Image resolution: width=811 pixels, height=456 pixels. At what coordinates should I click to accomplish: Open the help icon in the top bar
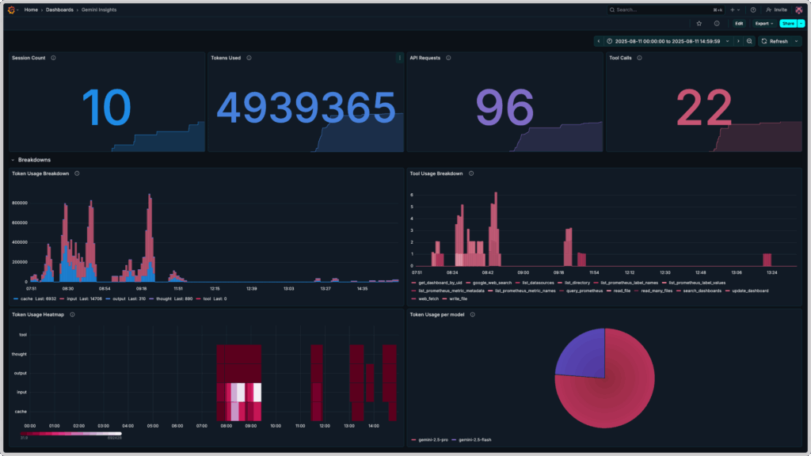[x=753, y=9]
